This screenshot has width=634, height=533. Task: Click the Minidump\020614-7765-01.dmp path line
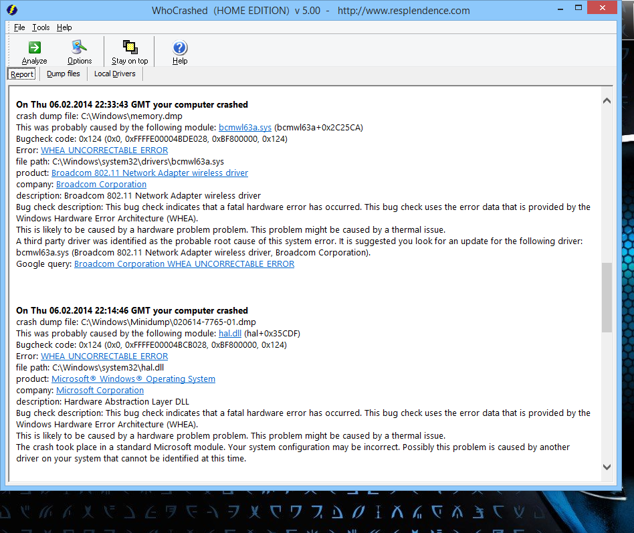136,322
